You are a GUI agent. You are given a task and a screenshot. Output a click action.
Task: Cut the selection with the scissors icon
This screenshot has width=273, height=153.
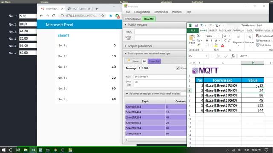198,36
